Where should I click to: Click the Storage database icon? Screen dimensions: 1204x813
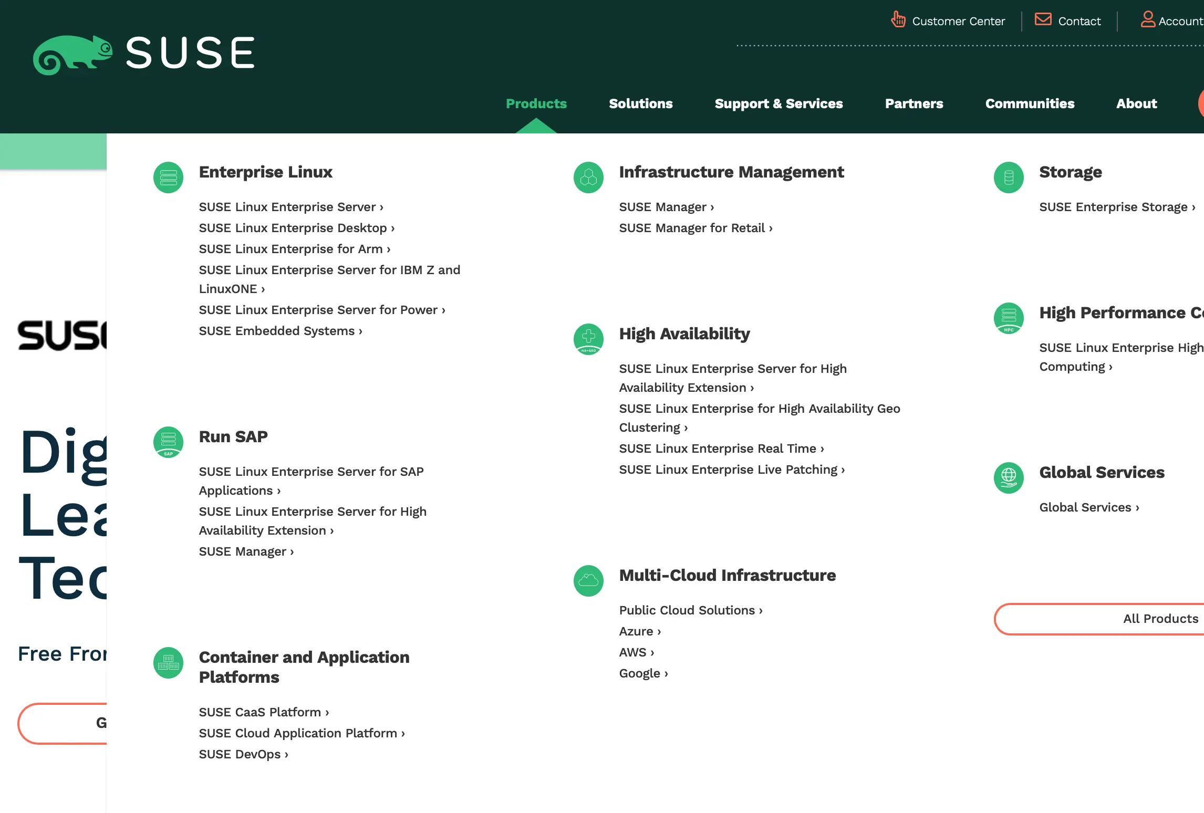tap(1009, 178)
